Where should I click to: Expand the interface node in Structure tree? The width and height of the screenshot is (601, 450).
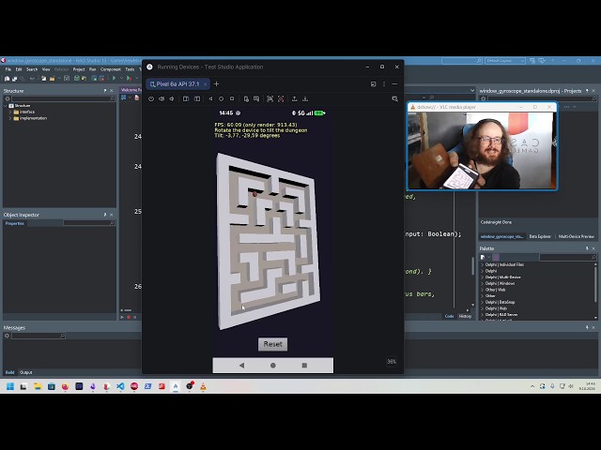click(x=10, y=112)
